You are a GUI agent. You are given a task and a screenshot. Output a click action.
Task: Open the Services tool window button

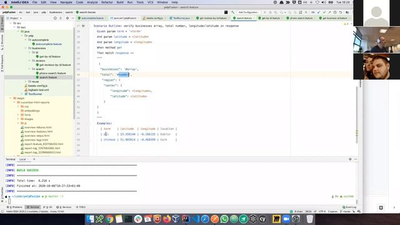64,207
